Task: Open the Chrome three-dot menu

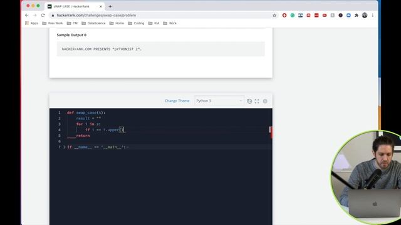Action: [x=373, y=15]
